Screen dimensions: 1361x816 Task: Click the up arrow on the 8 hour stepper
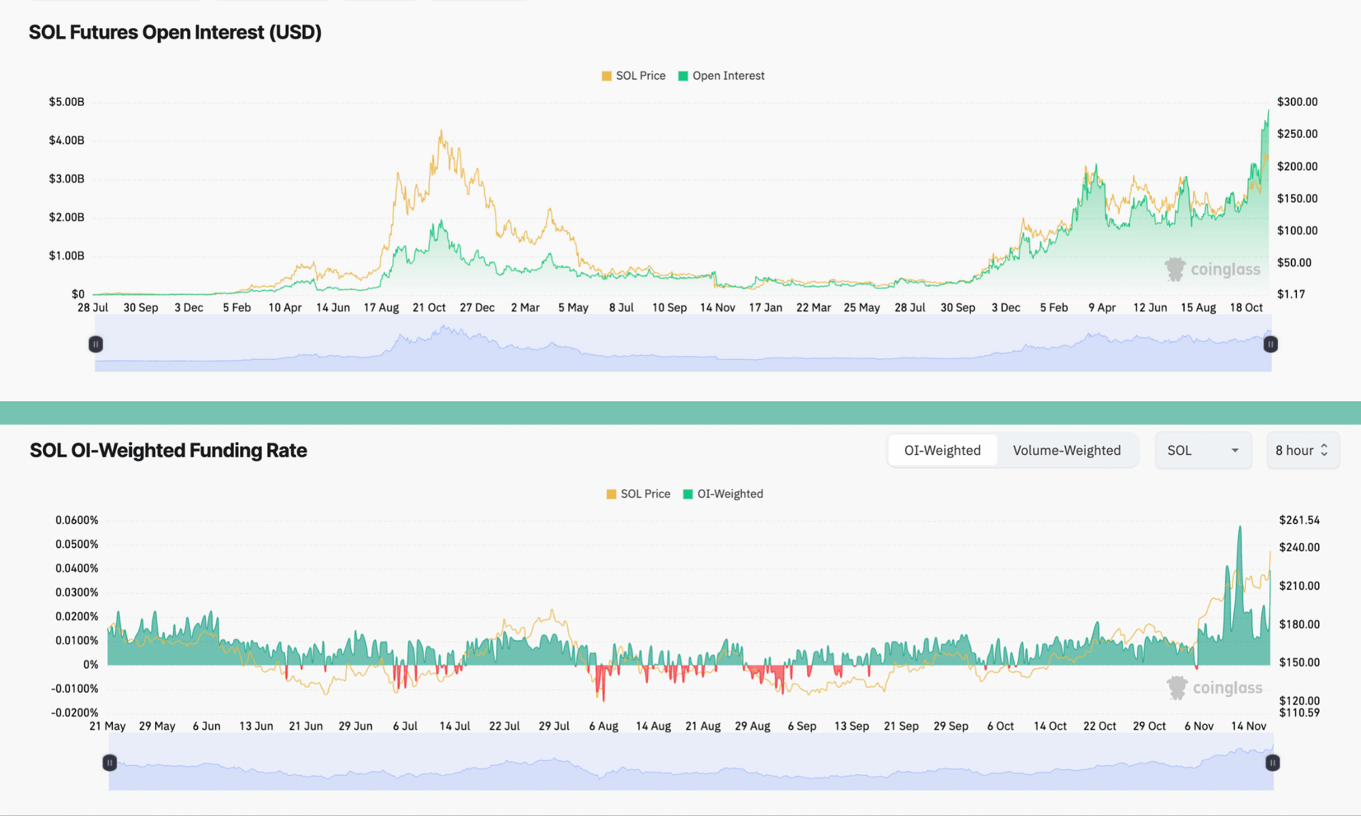pyautogui.click(x=1324, y=445)
